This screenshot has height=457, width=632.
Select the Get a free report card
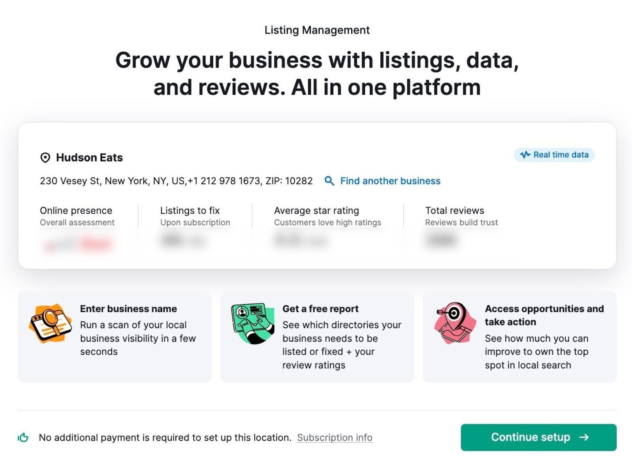click(318, 336)
